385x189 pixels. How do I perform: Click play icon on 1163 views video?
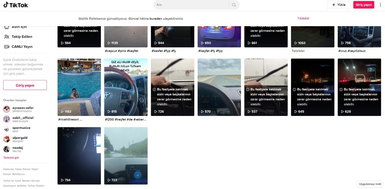(62, 111)
